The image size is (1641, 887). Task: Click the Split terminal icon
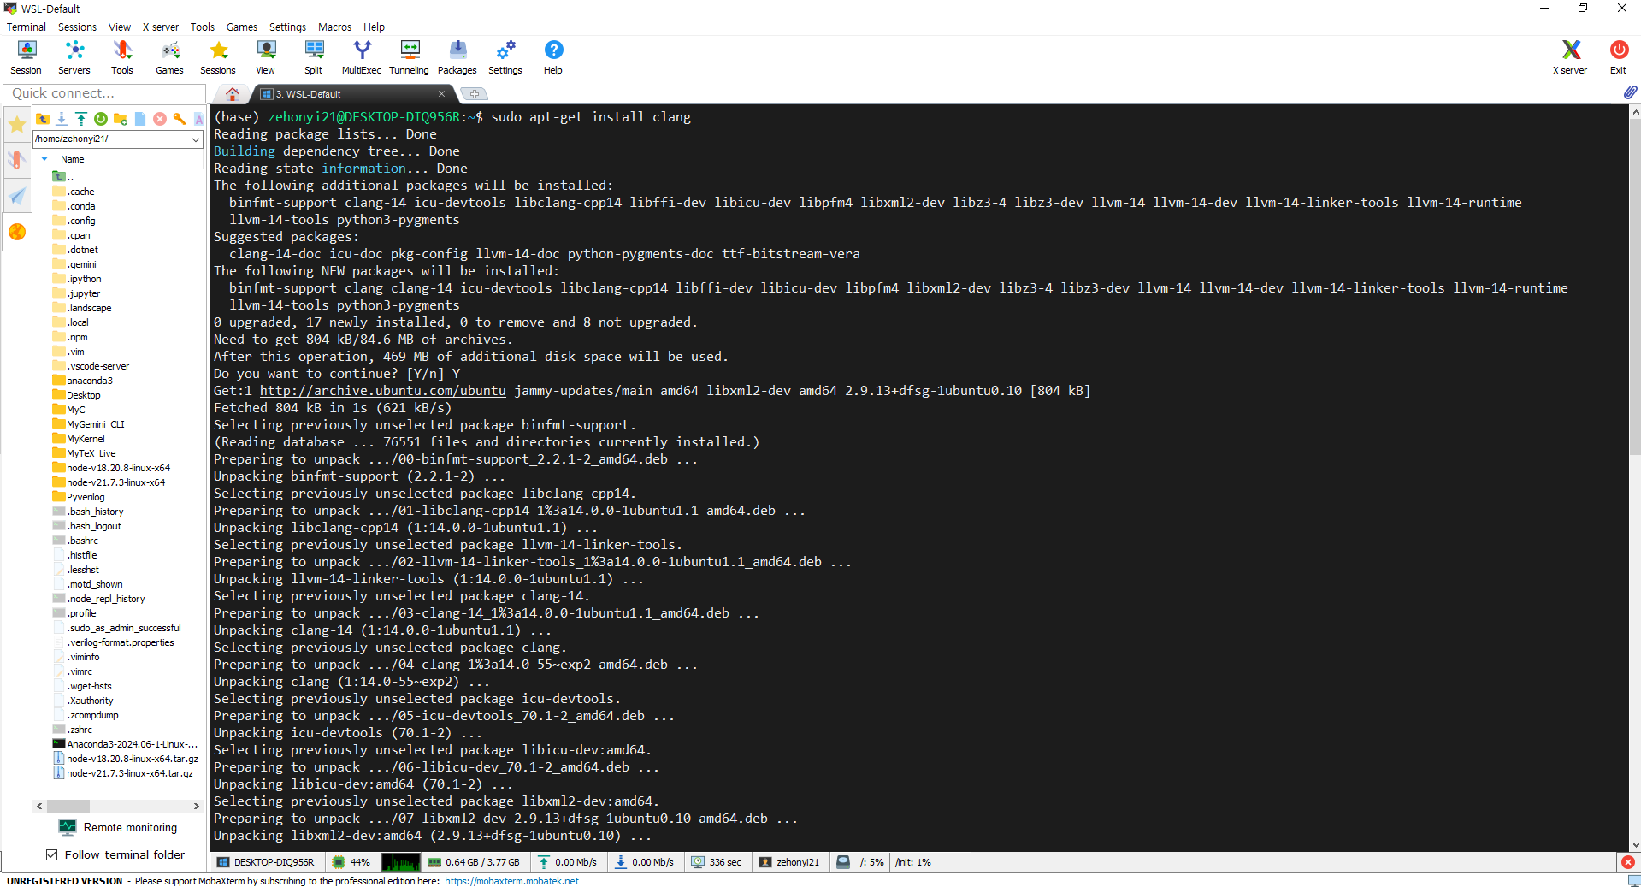(314, 57)
